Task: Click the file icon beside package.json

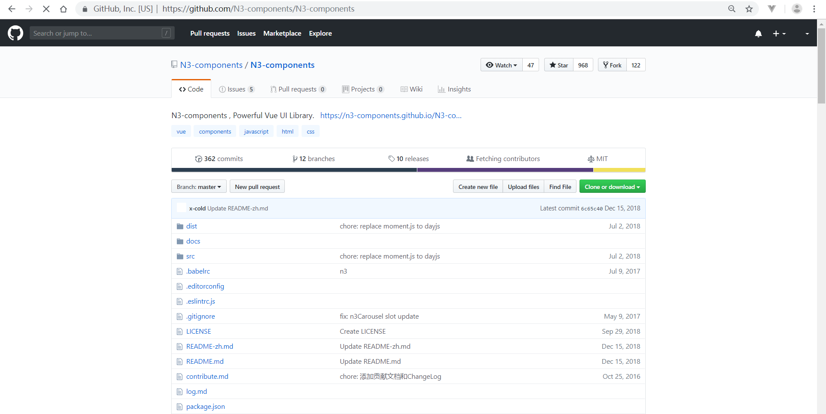Action: click(x=180, y=407)
